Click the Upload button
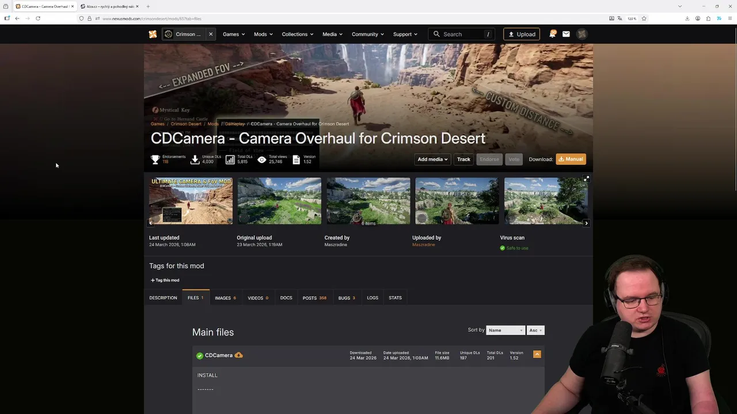This screenshot has width=737, height=414. pos(522,34)
